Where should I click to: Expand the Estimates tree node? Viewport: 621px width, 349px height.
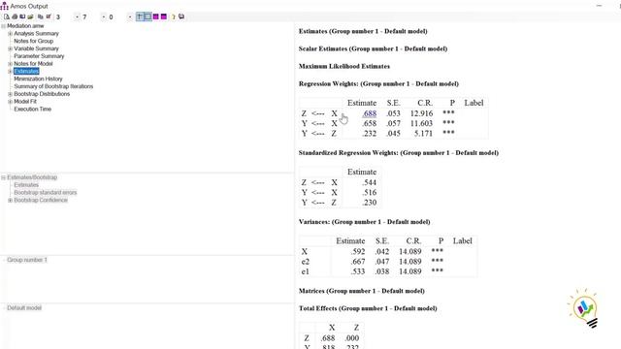pos(11,71)
